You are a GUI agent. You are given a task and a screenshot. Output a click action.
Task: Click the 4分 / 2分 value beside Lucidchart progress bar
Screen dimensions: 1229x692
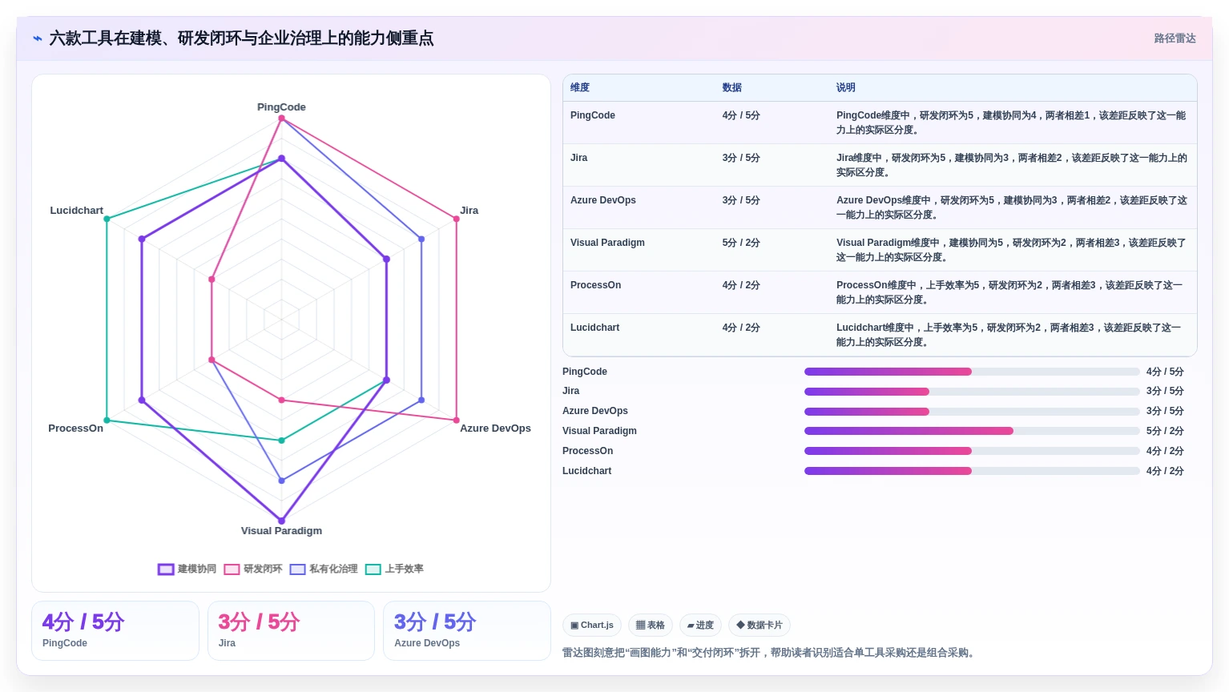tap(1165, 471)
